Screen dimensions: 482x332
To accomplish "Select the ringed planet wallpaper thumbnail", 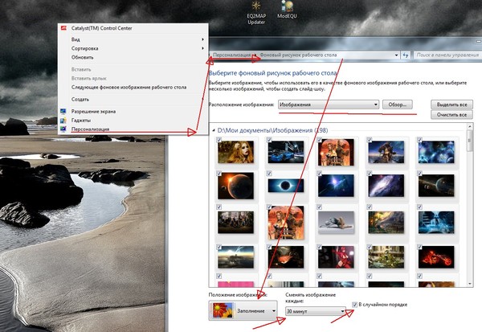I will 436,186.
